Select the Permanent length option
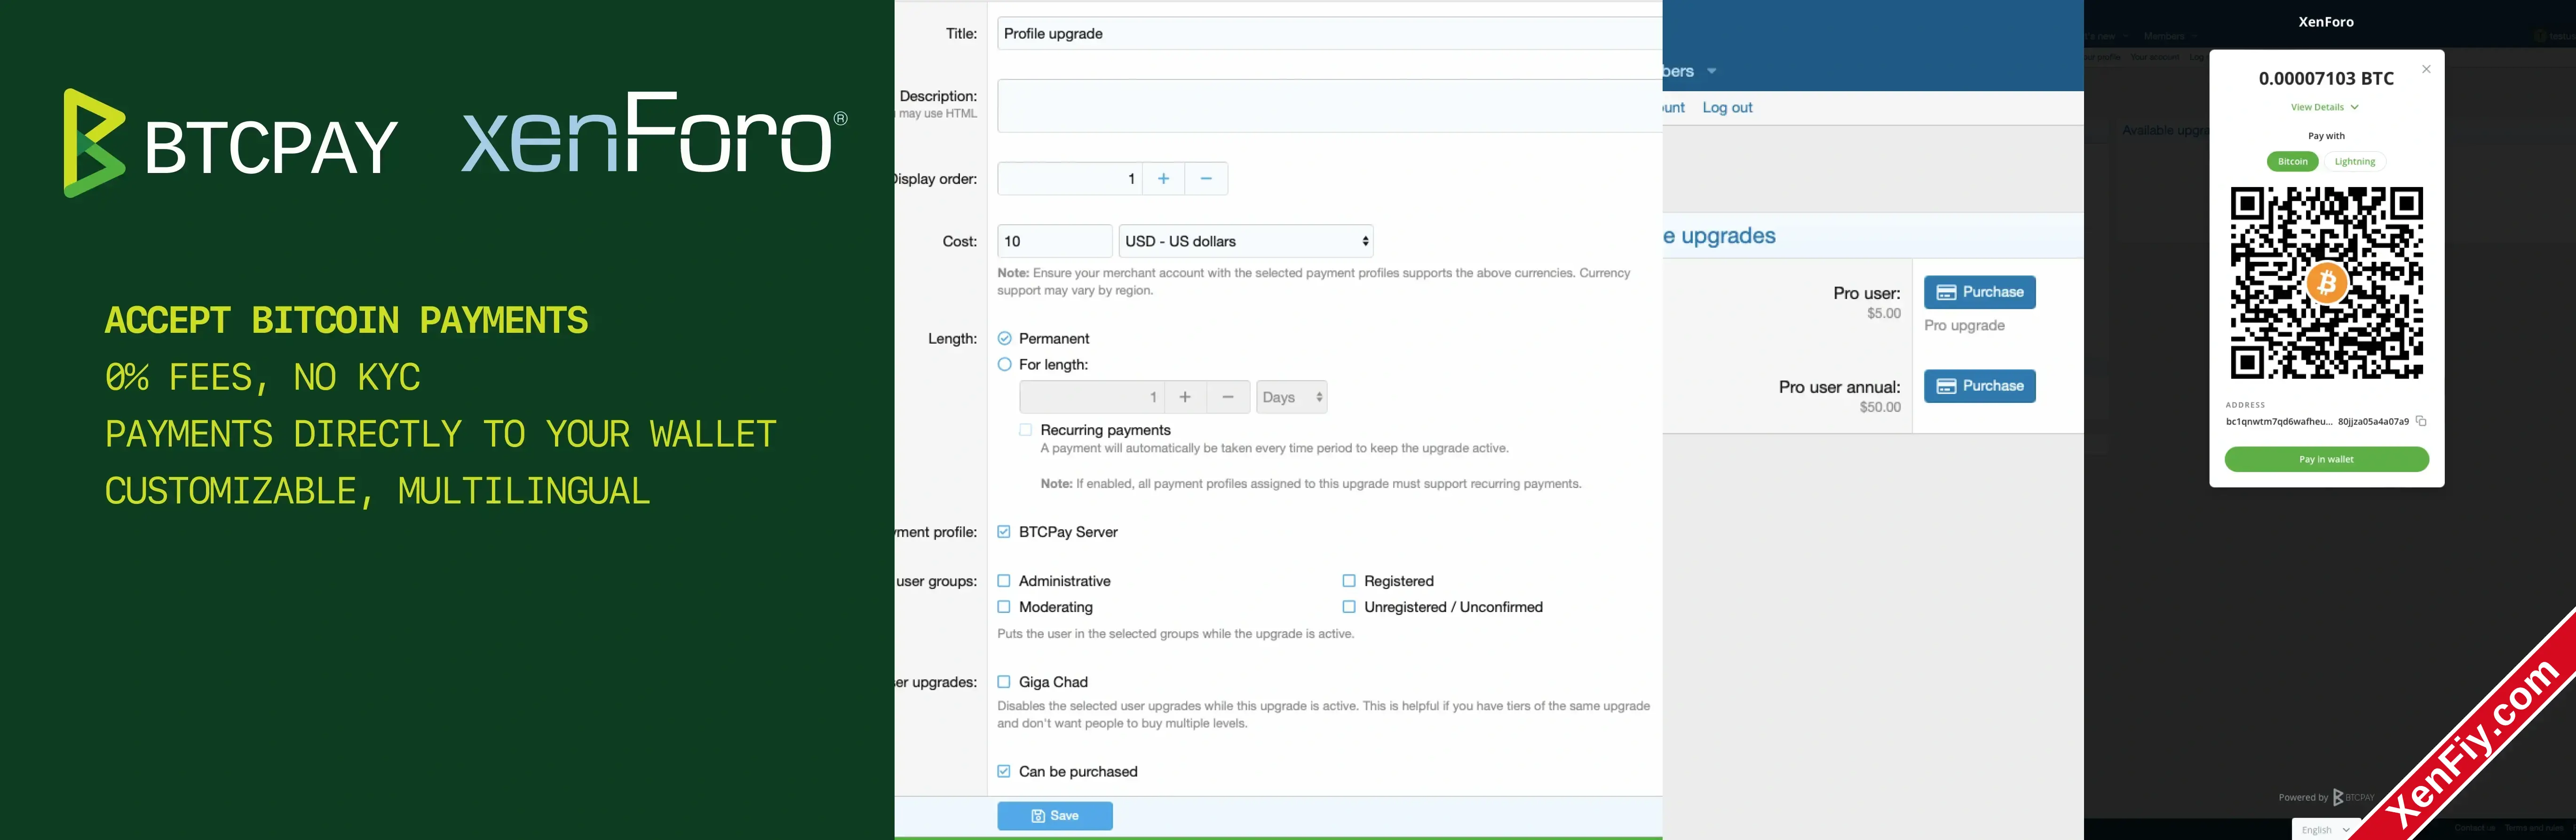 (x=1005, y=338)
